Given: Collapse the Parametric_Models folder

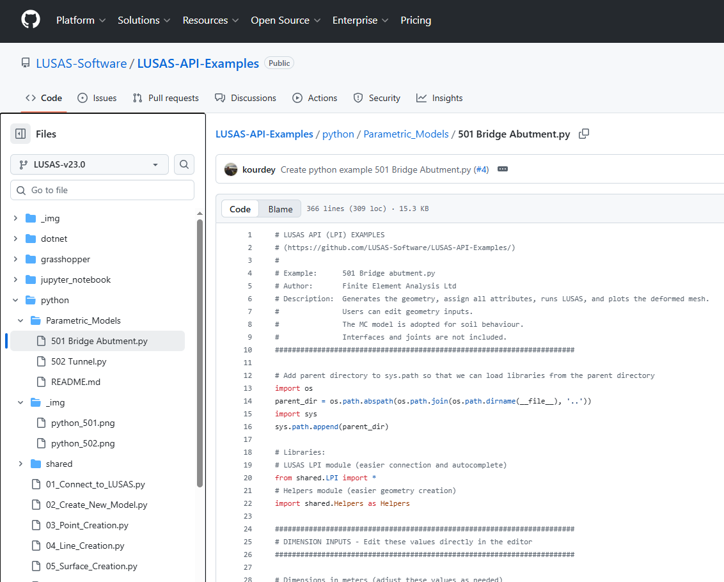Looking at the screenshot, I should tap(20, 320).
